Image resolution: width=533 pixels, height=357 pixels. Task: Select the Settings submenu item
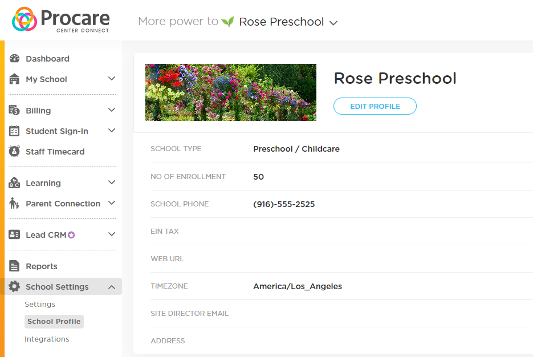pyautogui.click(x=40, y=304)
